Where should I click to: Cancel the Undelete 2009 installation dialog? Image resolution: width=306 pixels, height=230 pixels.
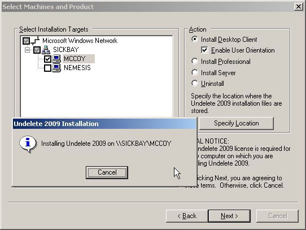(x=107, y=172)
